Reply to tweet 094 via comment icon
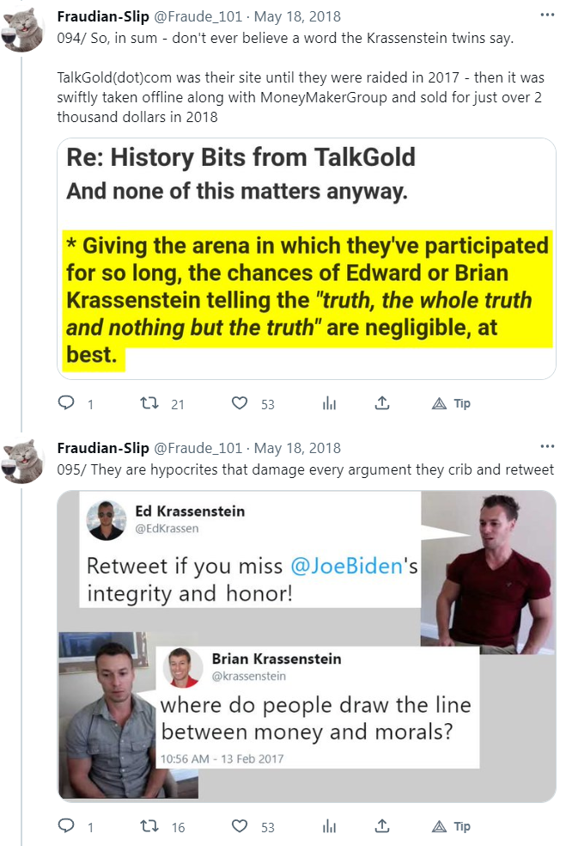The width and height of the screenshot is (566, 846). click(x=66, y=403)
